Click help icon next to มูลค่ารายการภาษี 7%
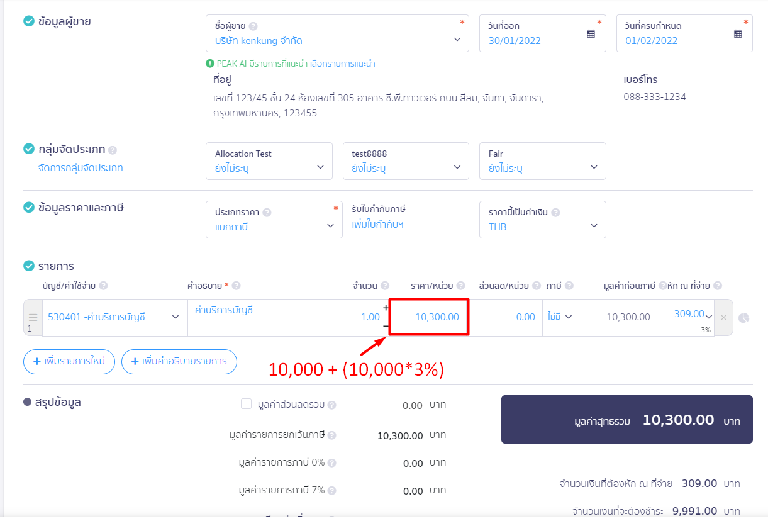768x521 pixels. [331, 491]
